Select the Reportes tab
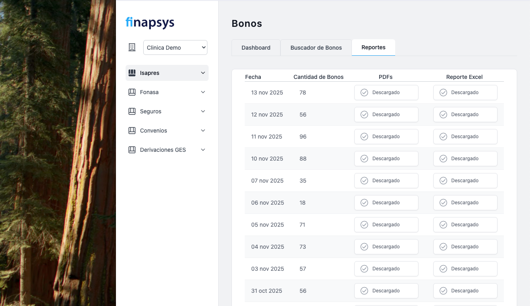 373,47
